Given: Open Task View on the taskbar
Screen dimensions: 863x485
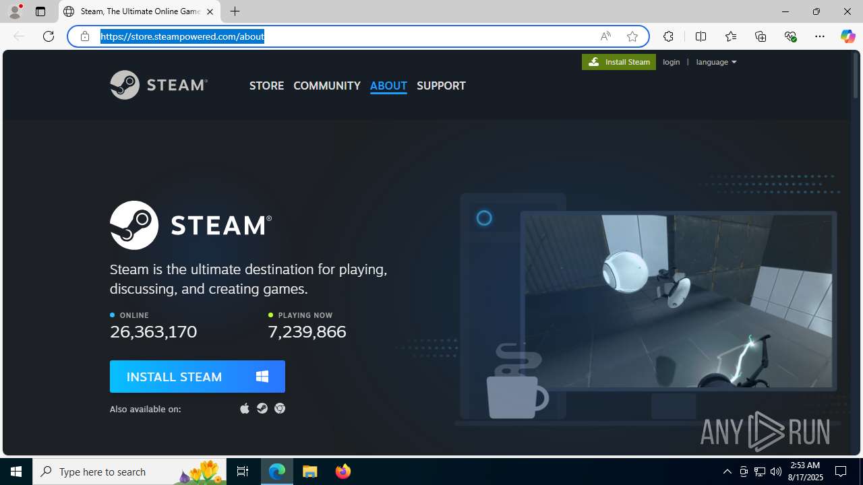Looking at the screenshot, I should pyautogui.click(x=243, y=472).
